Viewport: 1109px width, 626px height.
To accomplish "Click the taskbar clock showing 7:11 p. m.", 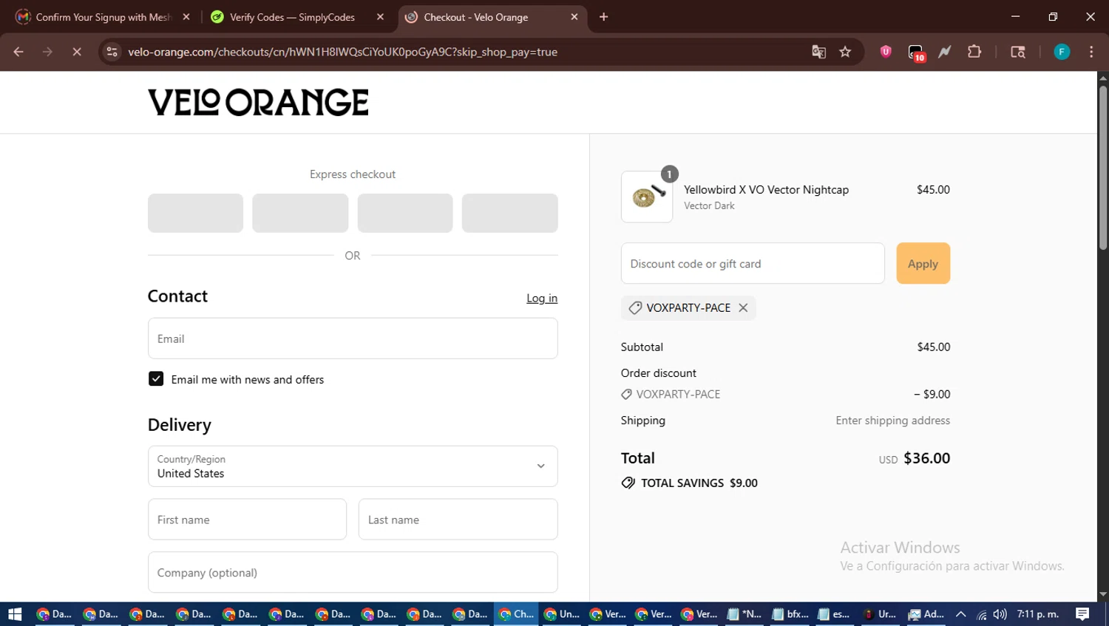I will [1038, 614].
